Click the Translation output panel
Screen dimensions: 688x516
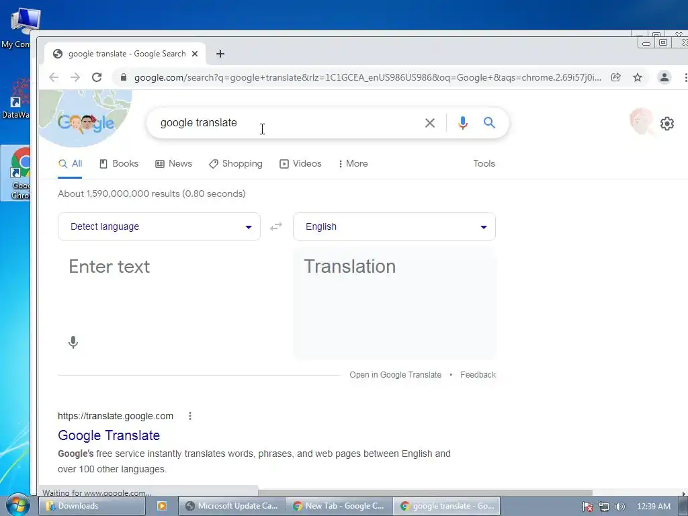point(394,303)
